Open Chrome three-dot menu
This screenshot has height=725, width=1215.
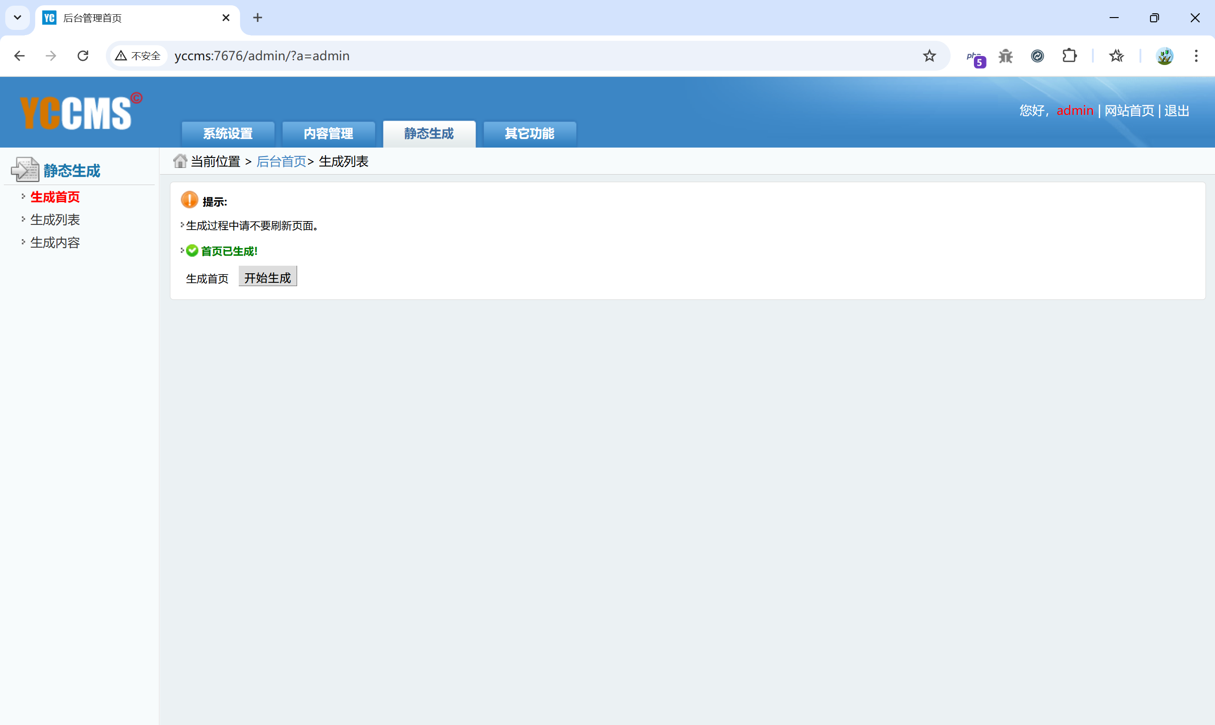pos(1196,56)
